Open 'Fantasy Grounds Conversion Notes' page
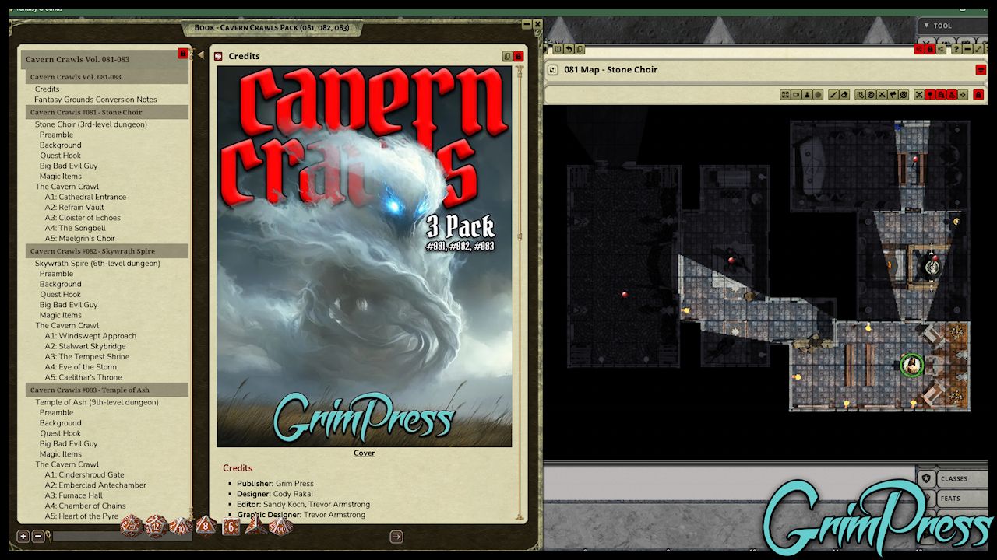The width and height of the screenshot is (997, 560). coord(96,100)
